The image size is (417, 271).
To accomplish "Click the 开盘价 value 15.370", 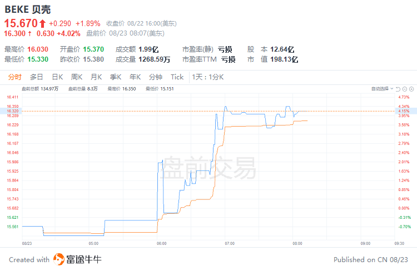I will [x=93, y=49].
